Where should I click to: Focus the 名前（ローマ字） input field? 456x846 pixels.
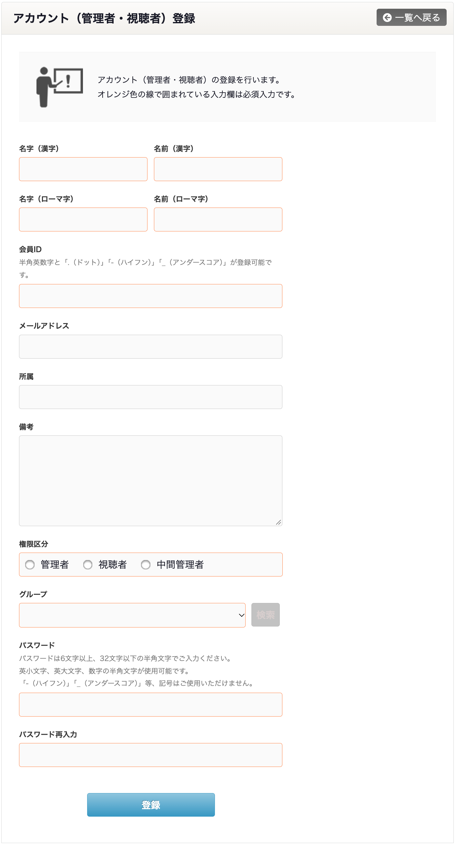coord(218,219)
